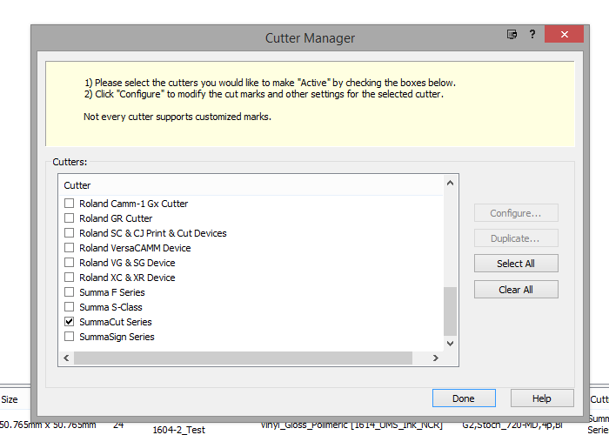Viewport: 609px width, 435px height.
Task: Click the Done button
Action: 464,398
